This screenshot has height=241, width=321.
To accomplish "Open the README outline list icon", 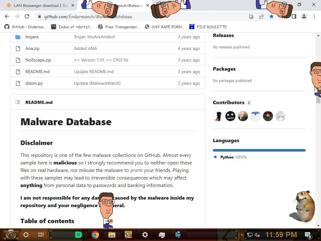I will click(18, 102).
